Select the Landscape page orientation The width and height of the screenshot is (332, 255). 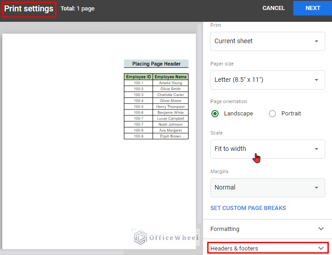click(x=215, y=114)
